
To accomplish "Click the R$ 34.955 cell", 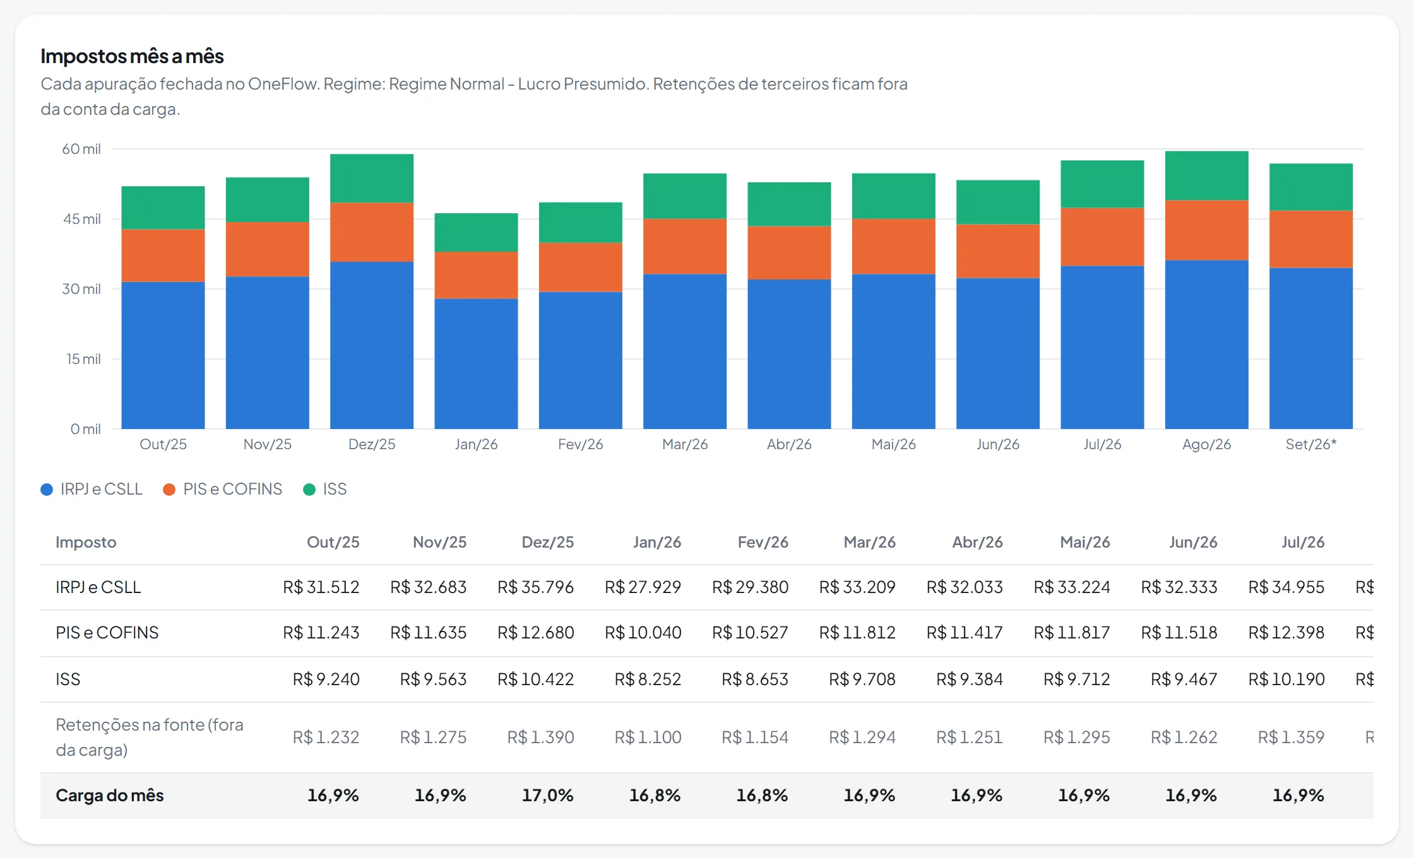I will (x=1286, y=587).
